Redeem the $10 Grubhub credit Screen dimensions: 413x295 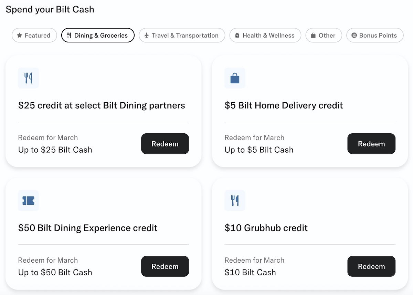(x=371, y=266)
